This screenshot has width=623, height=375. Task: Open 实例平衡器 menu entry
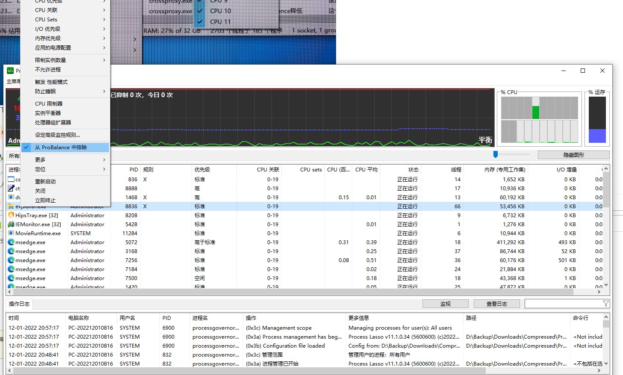65,113
